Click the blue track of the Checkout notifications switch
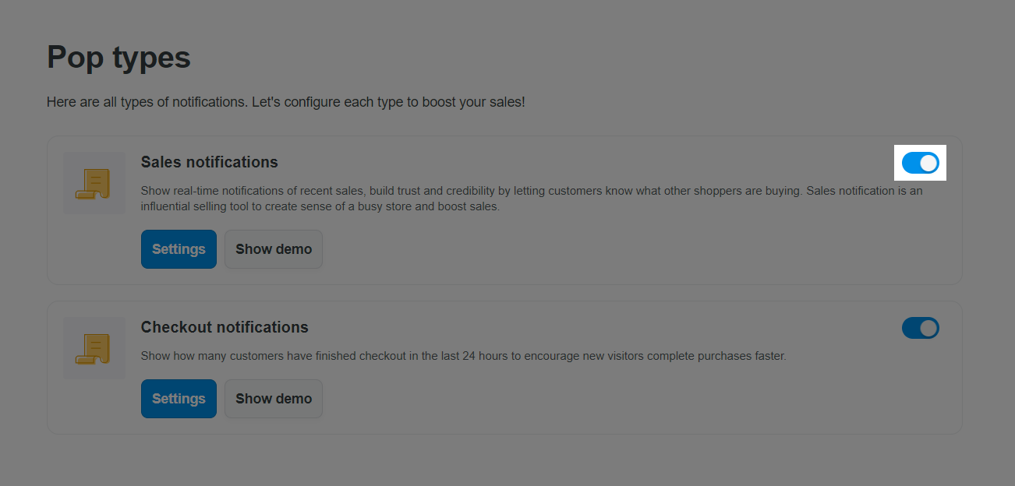 point(911,328)
